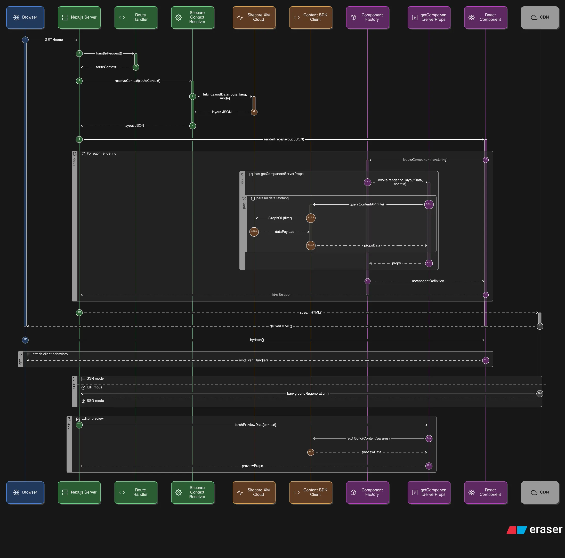Click step marker 11 on CDN lifeline

tap(540, 326)
